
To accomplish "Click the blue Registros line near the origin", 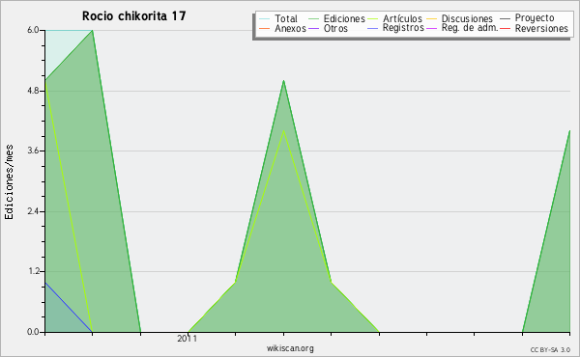I will pos(69,307).
